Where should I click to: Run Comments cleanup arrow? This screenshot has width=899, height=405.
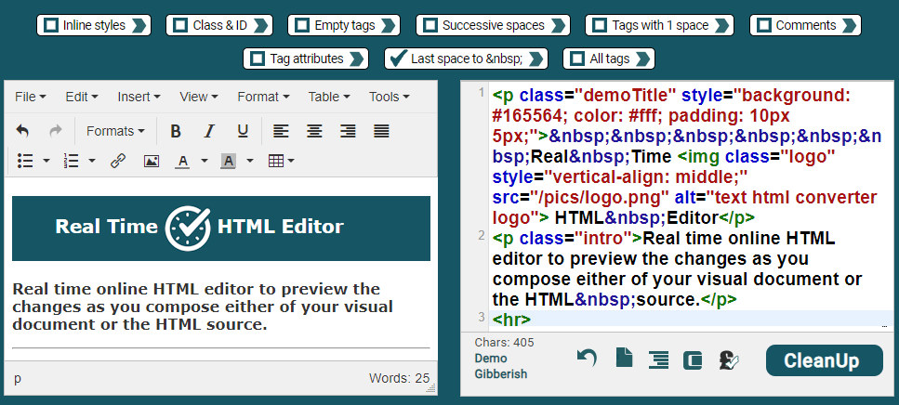coord(849,25)
